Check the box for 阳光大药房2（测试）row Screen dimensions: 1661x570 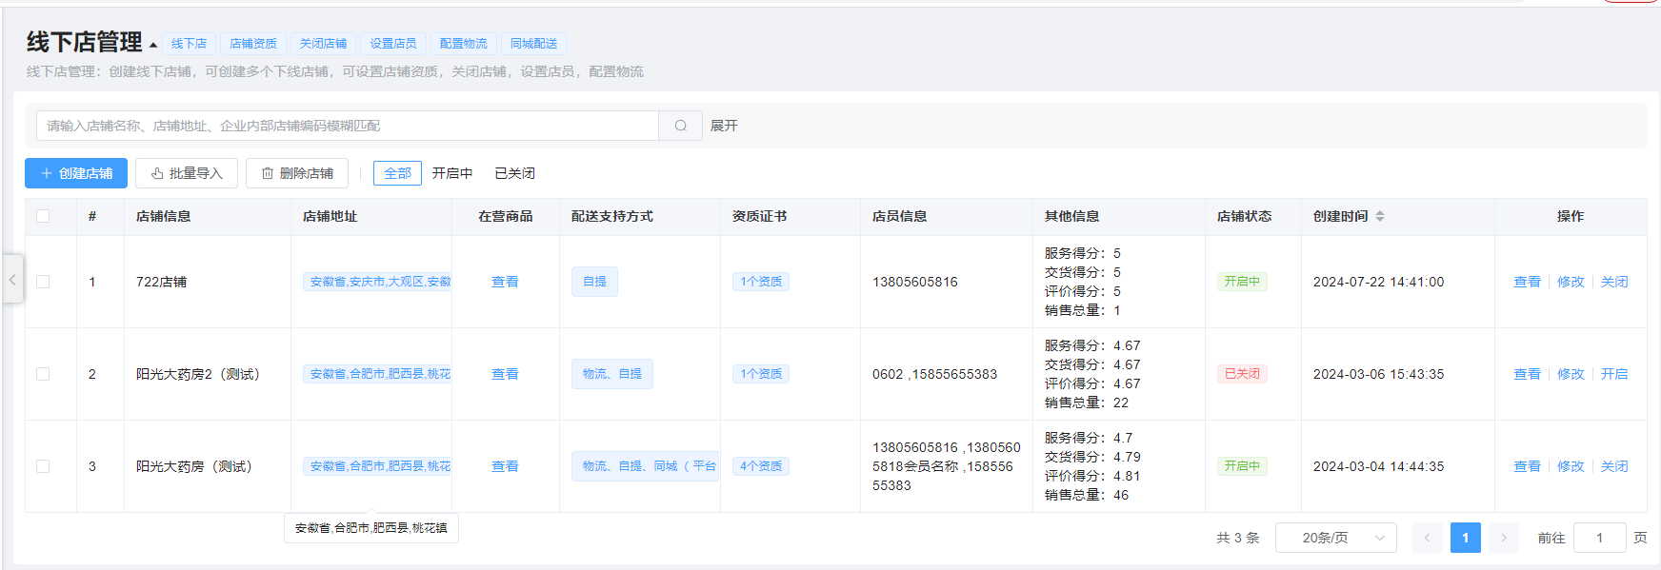click(x=43, y=374)
